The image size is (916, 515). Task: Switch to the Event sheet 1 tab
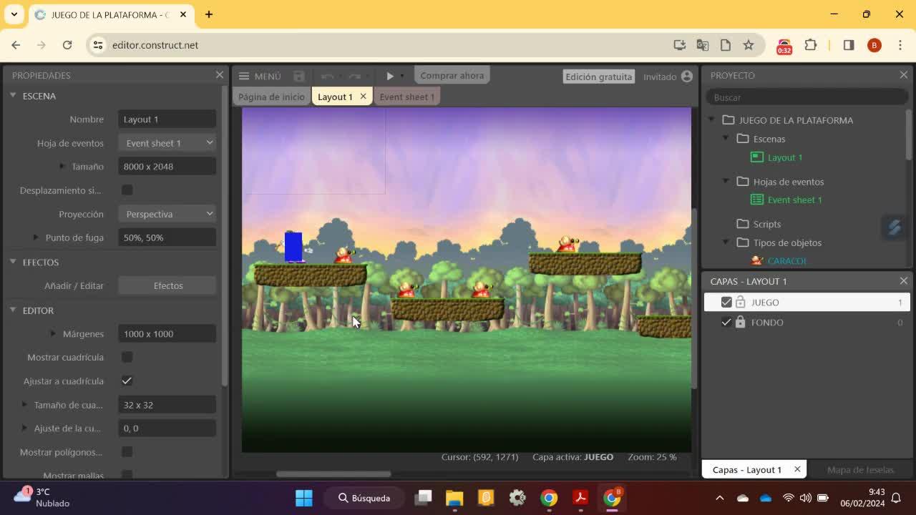click(406, 97)
